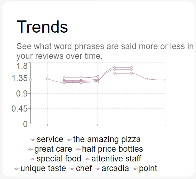Image resolution: width=196 pixels, height=179 pixels.
Task: Click the 'service' legend marker icon
Action: tap(33, 140)
